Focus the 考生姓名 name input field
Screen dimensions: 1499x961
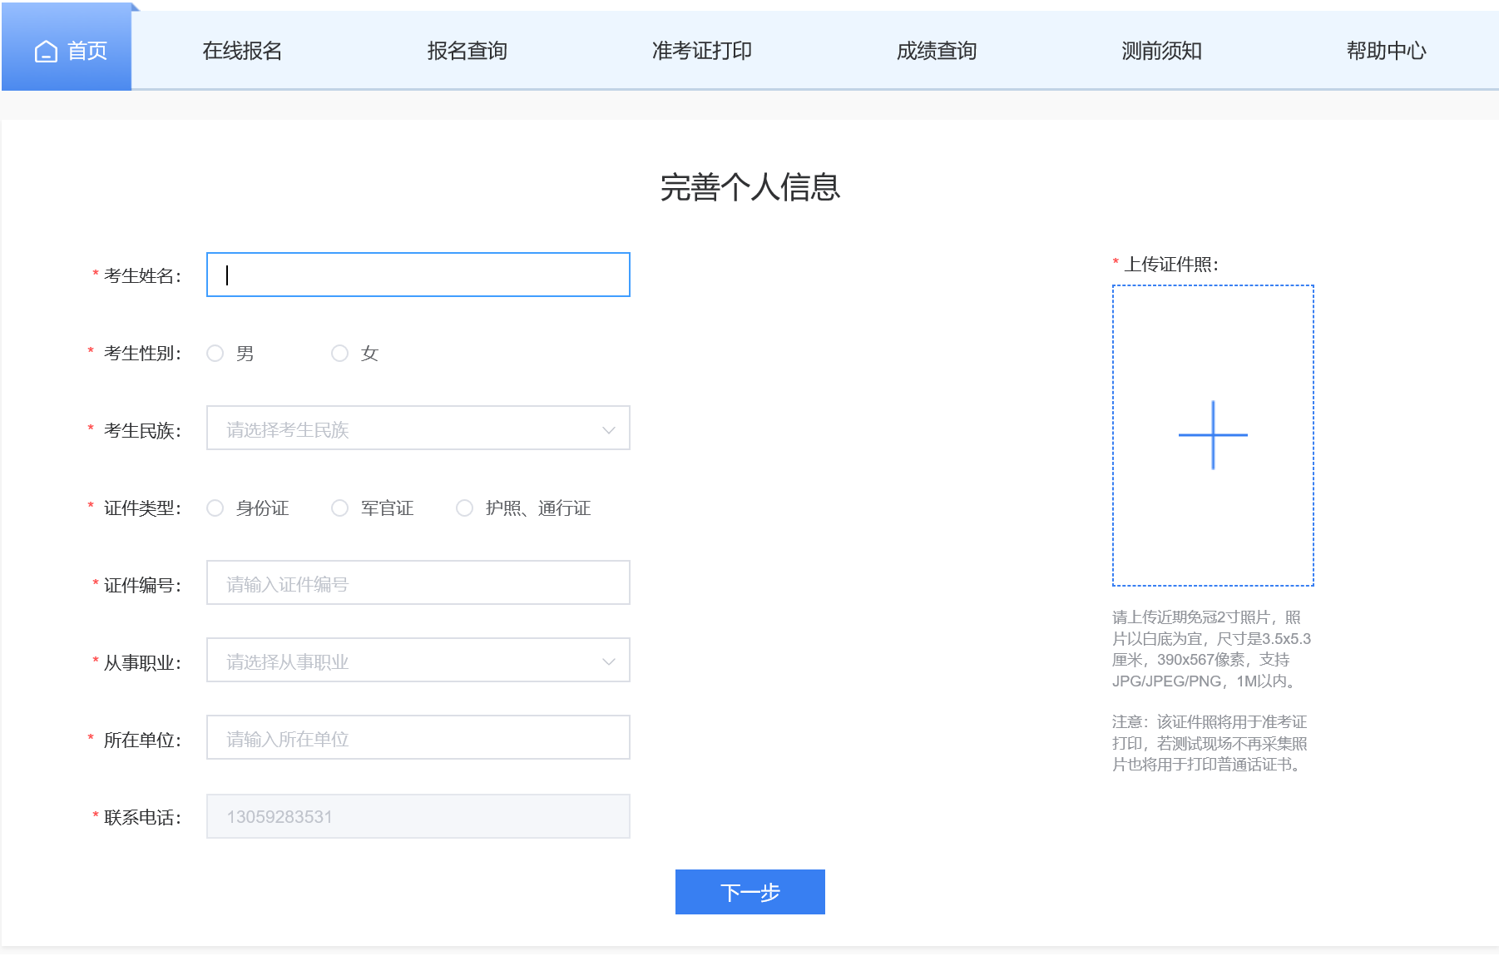[418, 275]
